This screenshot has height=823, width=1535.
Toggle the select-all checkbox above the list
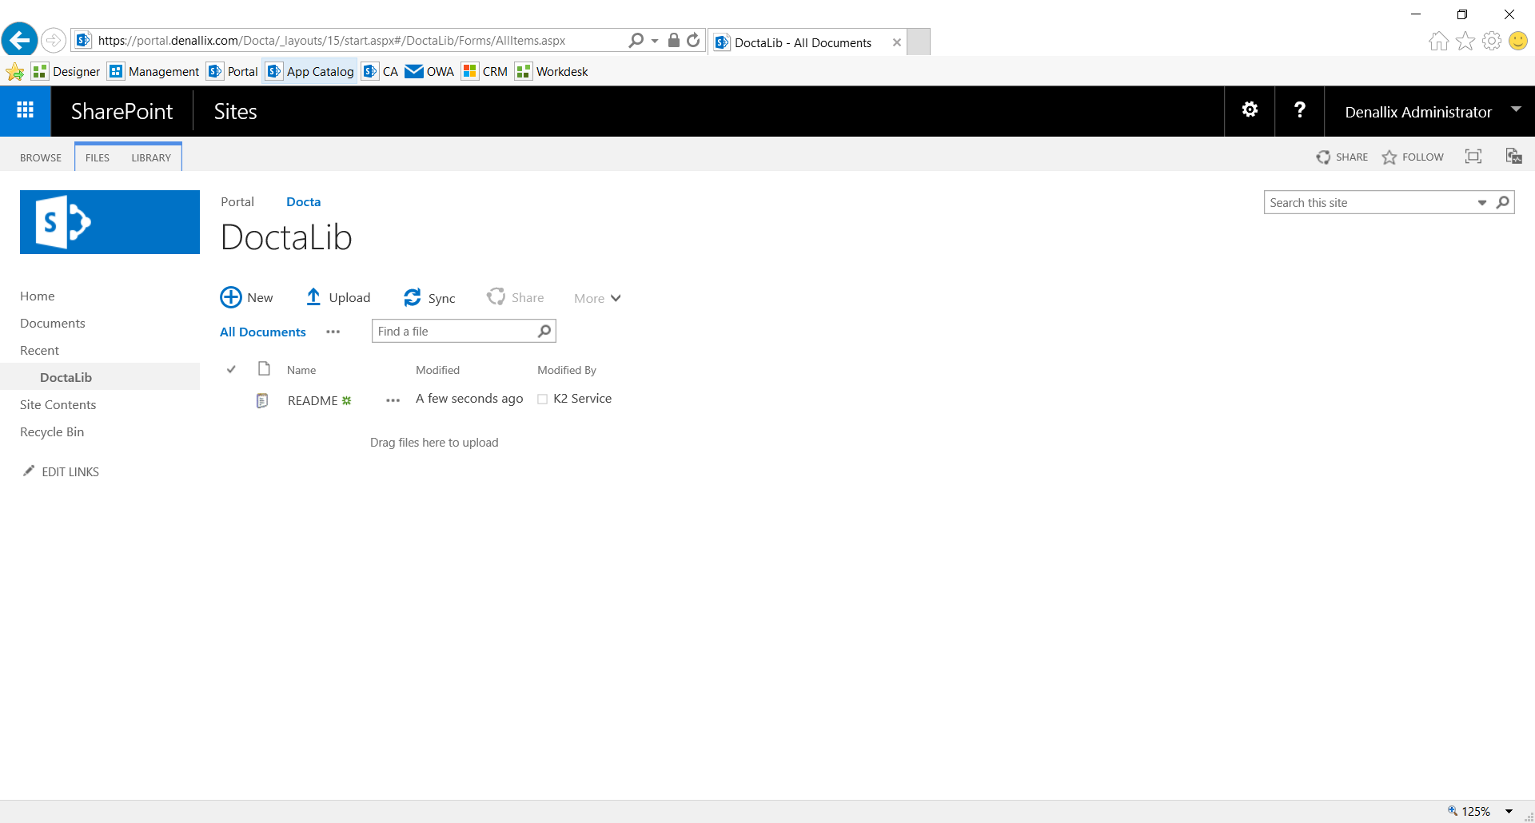tap(231, 368)
